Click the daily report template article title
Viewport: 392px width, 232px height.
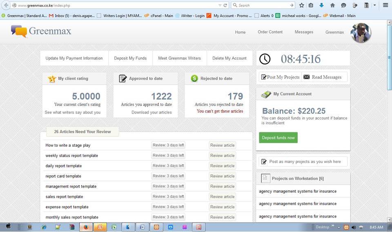click(x=64, y=166)
